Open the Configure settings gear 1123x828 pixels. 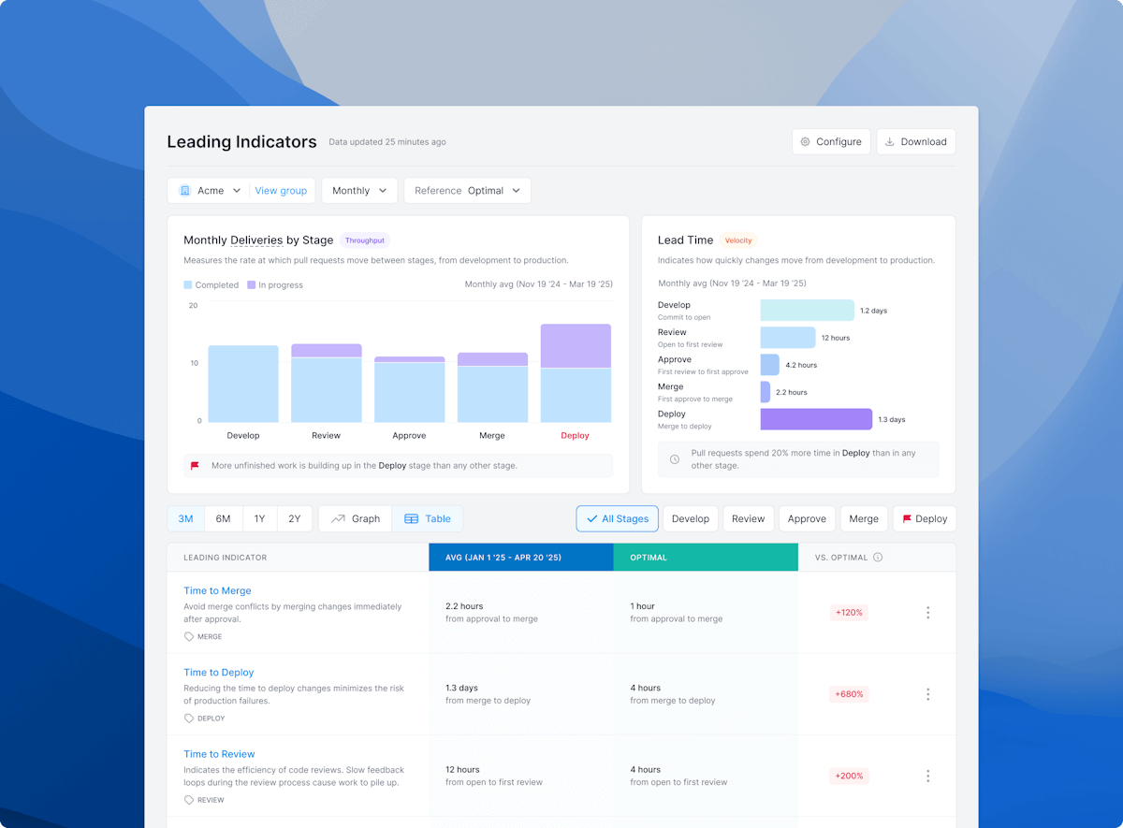tap(805, 141)
